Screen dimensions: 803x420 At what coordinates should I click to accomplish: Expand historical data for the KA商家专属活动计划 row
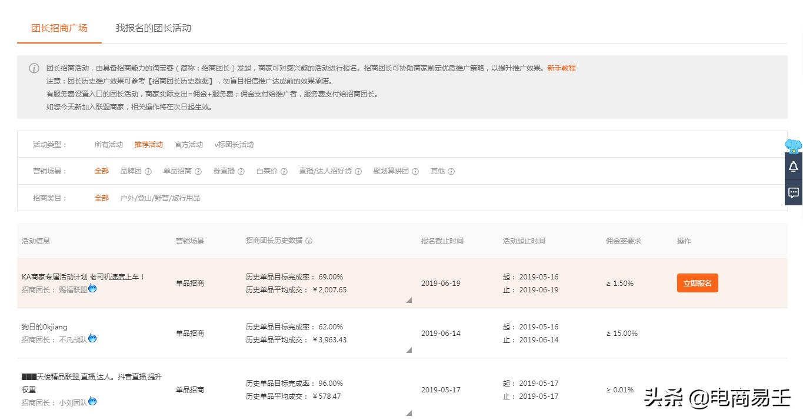point(409,300)
